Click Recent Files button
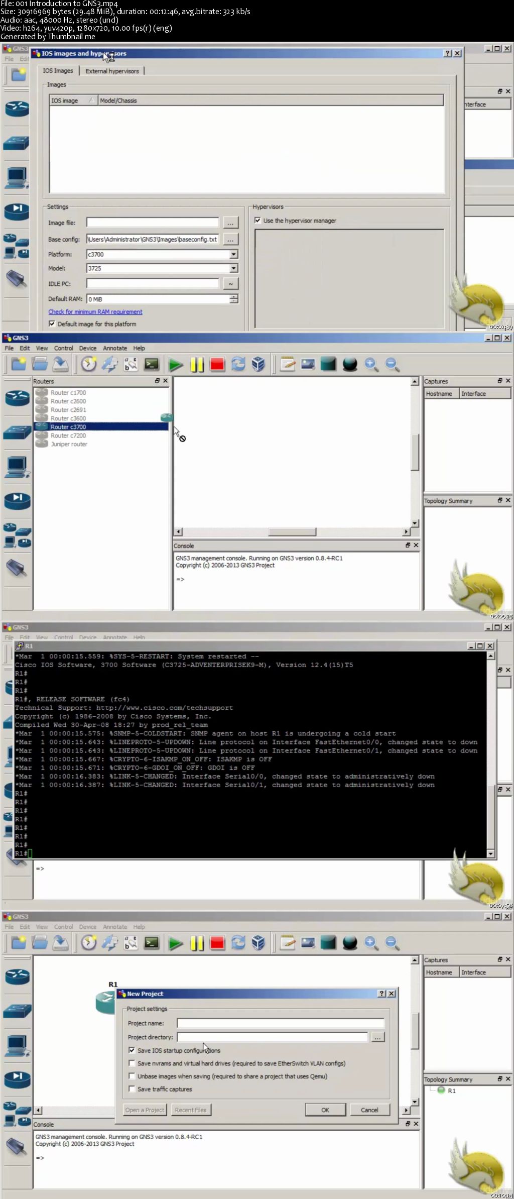The height and width of the screenshot is (1199, 514). coord(191,1110)
